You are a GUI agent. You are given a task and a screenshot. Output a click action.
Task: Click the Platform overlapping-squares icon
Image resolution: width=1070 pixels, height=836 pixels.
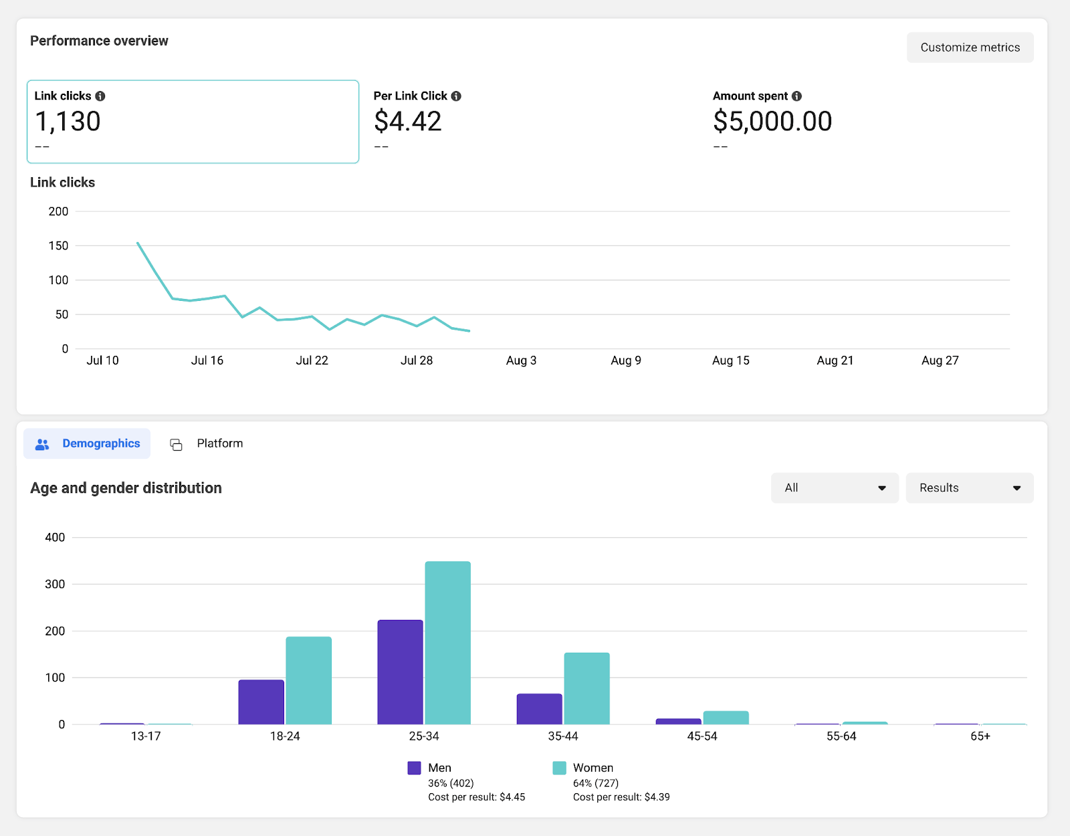click(176, 443)
